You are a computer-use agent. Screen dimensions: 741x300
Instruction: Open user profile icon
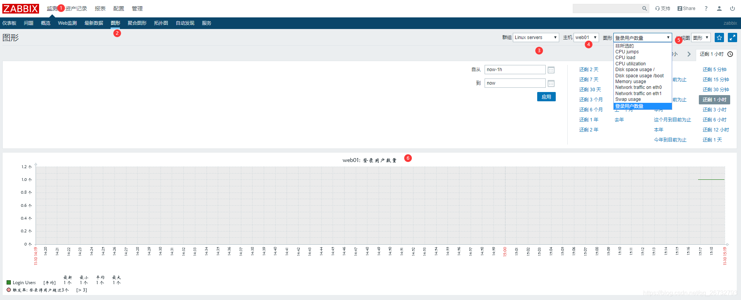(x=719, y=9)
